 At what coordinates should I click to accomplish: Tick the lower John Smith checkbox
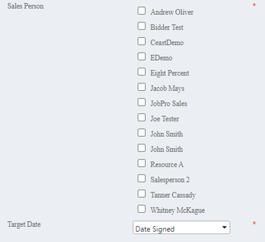[x=141, y=148]
